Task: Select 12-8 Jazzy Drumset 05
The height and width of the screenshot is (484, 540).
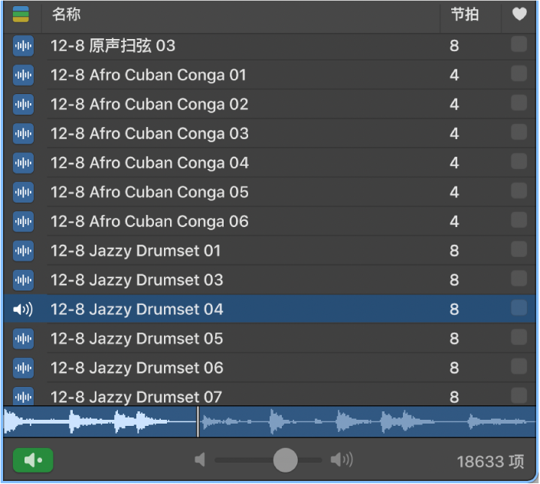Action: point(136,339)
